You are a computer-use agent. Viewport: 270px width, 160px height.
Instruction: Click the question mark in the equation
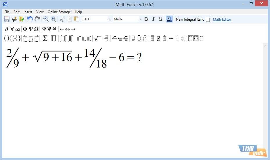click(139, 58)
